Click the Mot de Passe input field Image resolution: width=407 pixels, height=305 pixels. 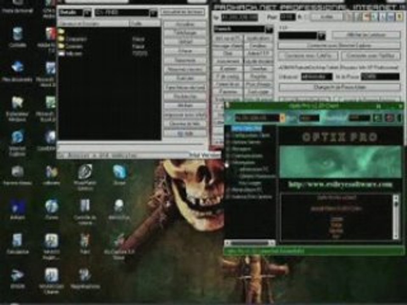click(x=380, y=77)
